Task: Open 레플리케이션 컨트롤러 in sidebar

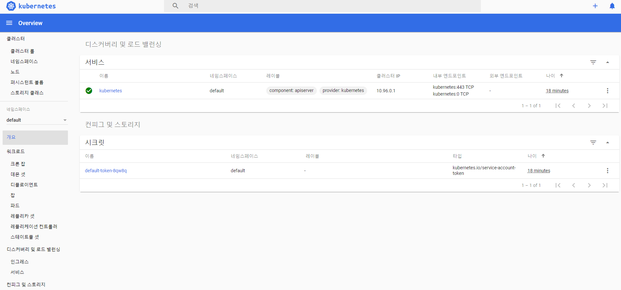Action: (x=34, y=226)
